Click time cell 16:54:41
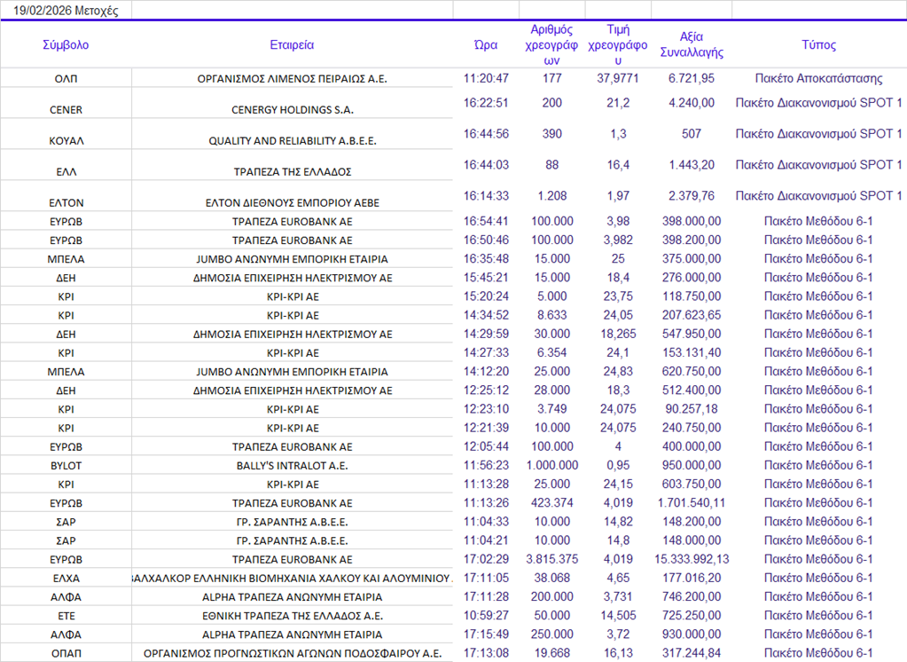The image size is (907, 662). pos(486,221)
